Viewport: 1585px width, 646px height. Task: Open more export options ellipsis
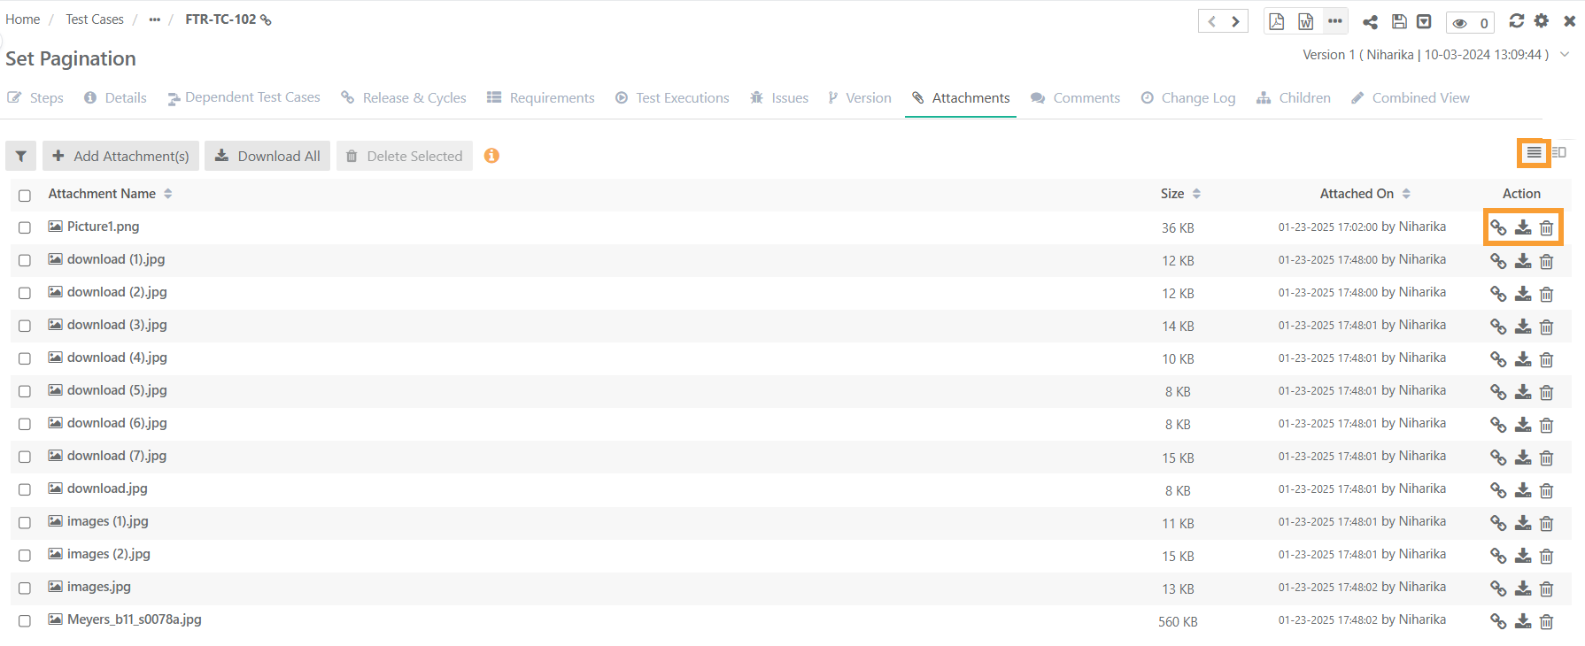[x=1335, y=20]
